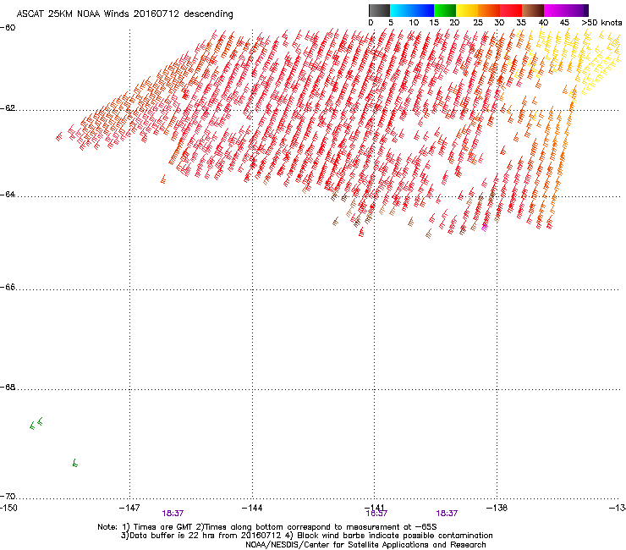The image size is (626, 550).
Task: Click the blue 10-15 knots color segment
Action: click(423, 10)
